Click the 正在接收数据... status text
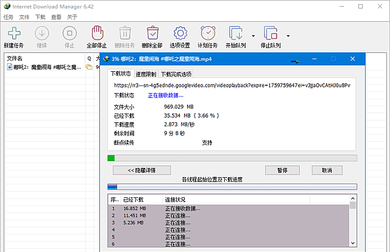 (166, 96)
